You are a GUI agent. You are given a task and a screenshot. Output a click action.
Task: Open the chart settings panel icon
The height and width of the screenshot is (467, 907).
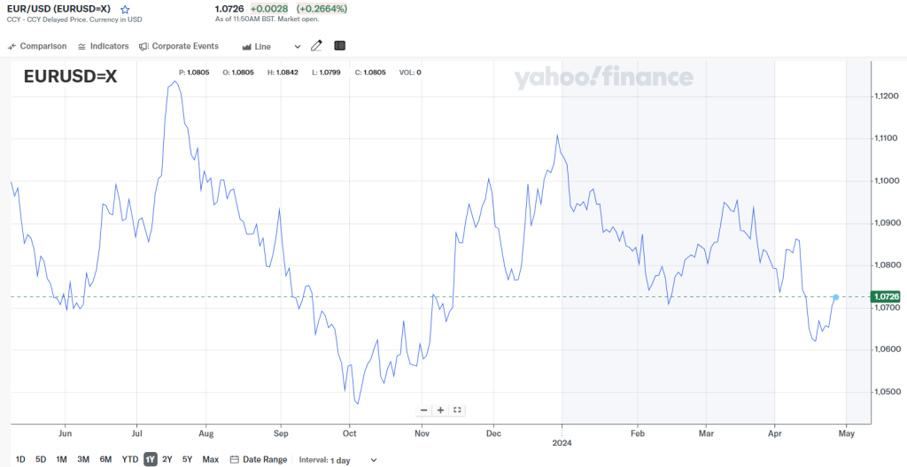pos(340,46)
